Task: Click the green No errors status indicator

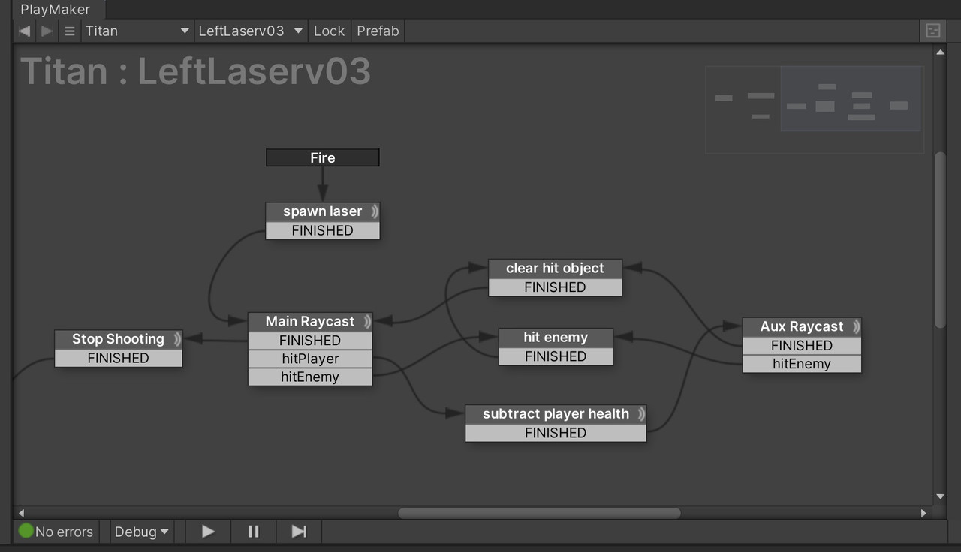Action: [56, 532]
